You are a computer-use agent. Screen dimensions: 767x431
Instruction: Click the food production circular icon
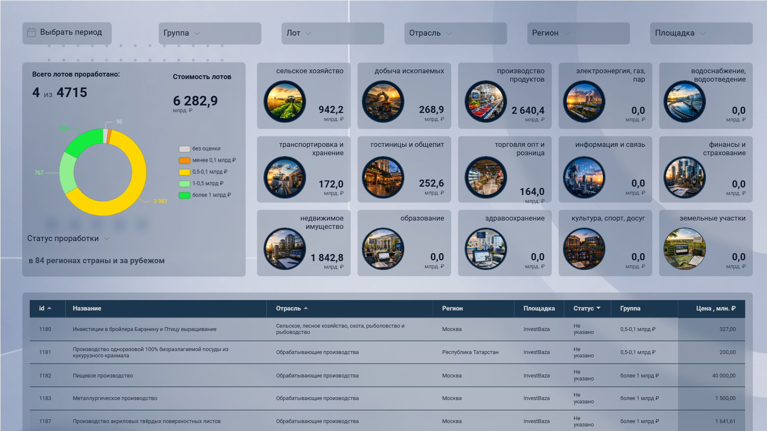(x=486, y=102)
